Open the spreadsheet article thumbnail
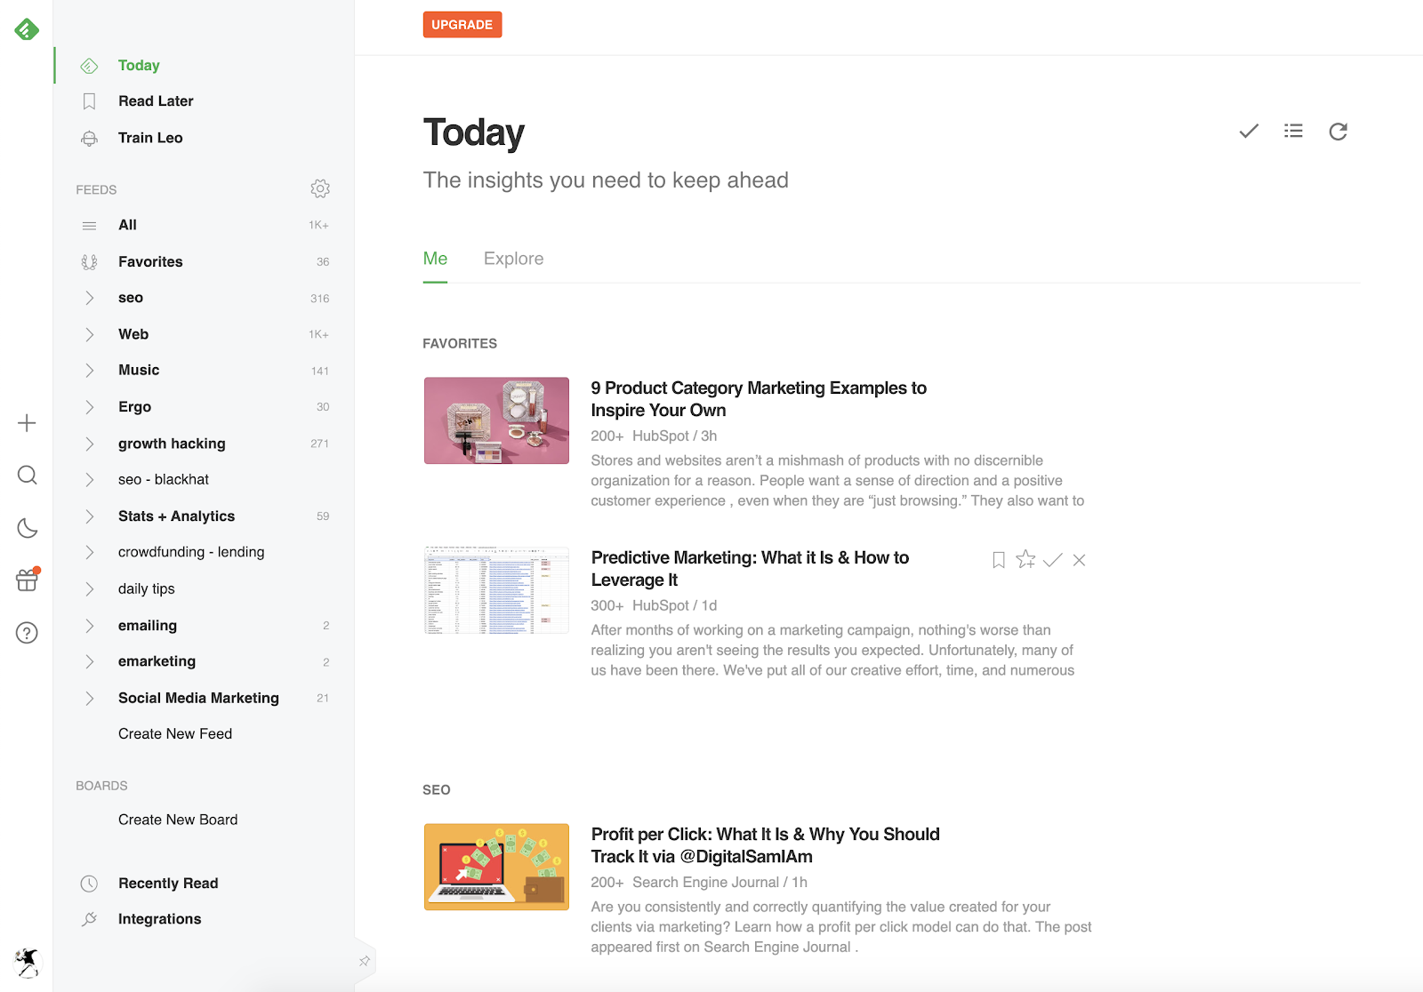This screenshot has height=992, width=1423. coord(496,590)
